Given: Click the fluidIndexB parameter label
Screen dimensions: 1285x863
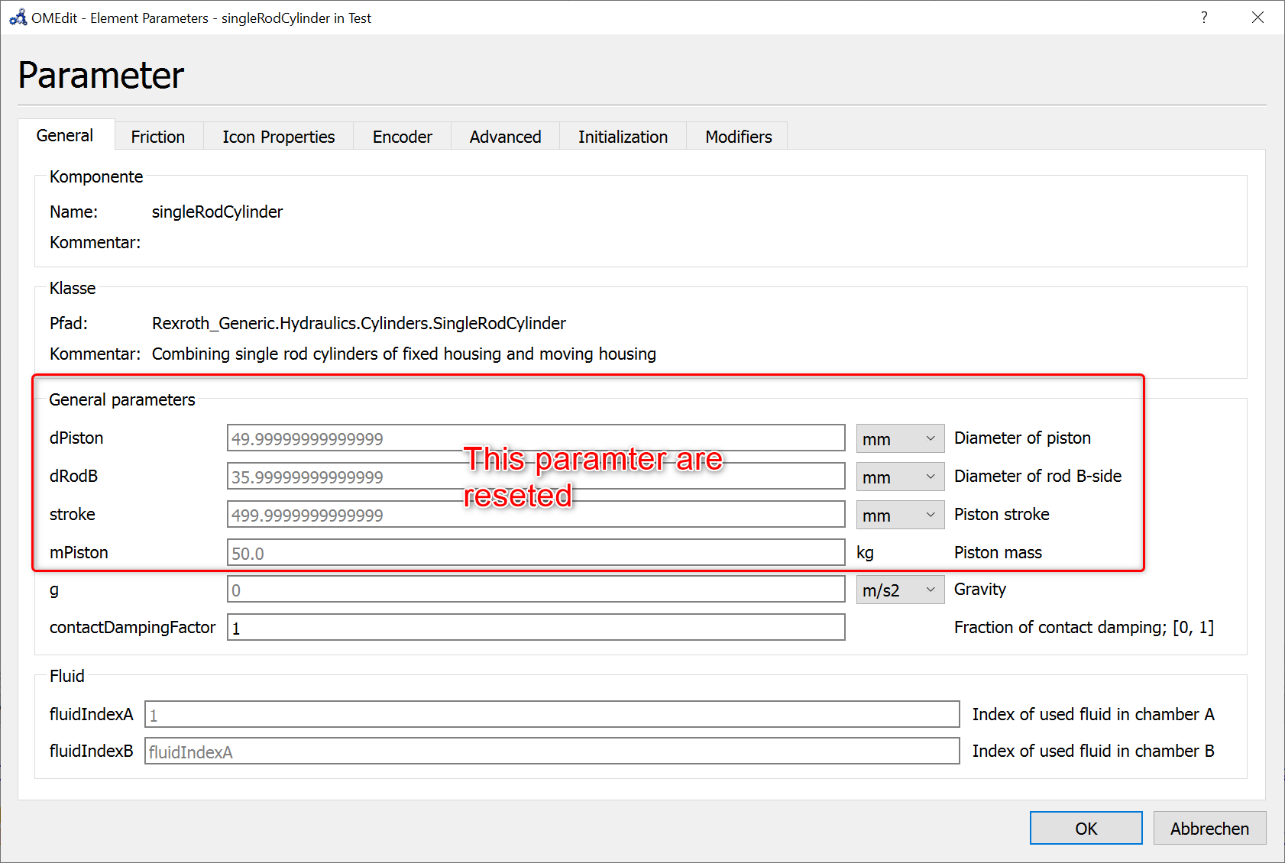Looking at the screenshot, I should pyautogui.click(x=92, y=751).
